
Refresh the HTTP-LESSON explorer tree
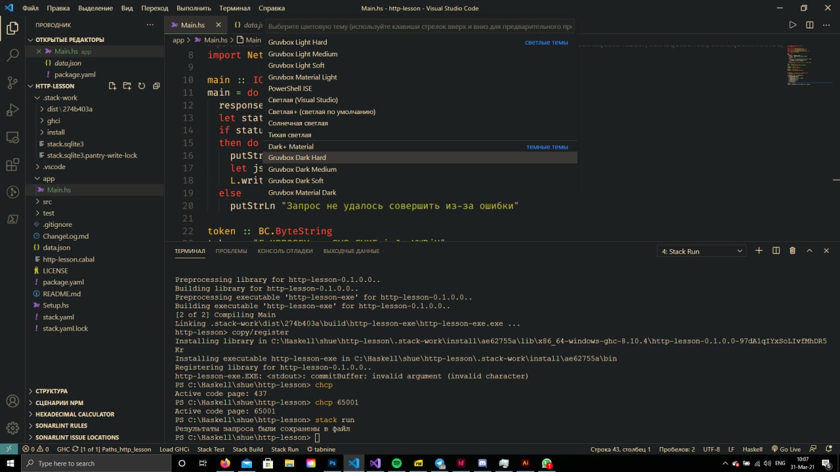(x=141, y=86)
